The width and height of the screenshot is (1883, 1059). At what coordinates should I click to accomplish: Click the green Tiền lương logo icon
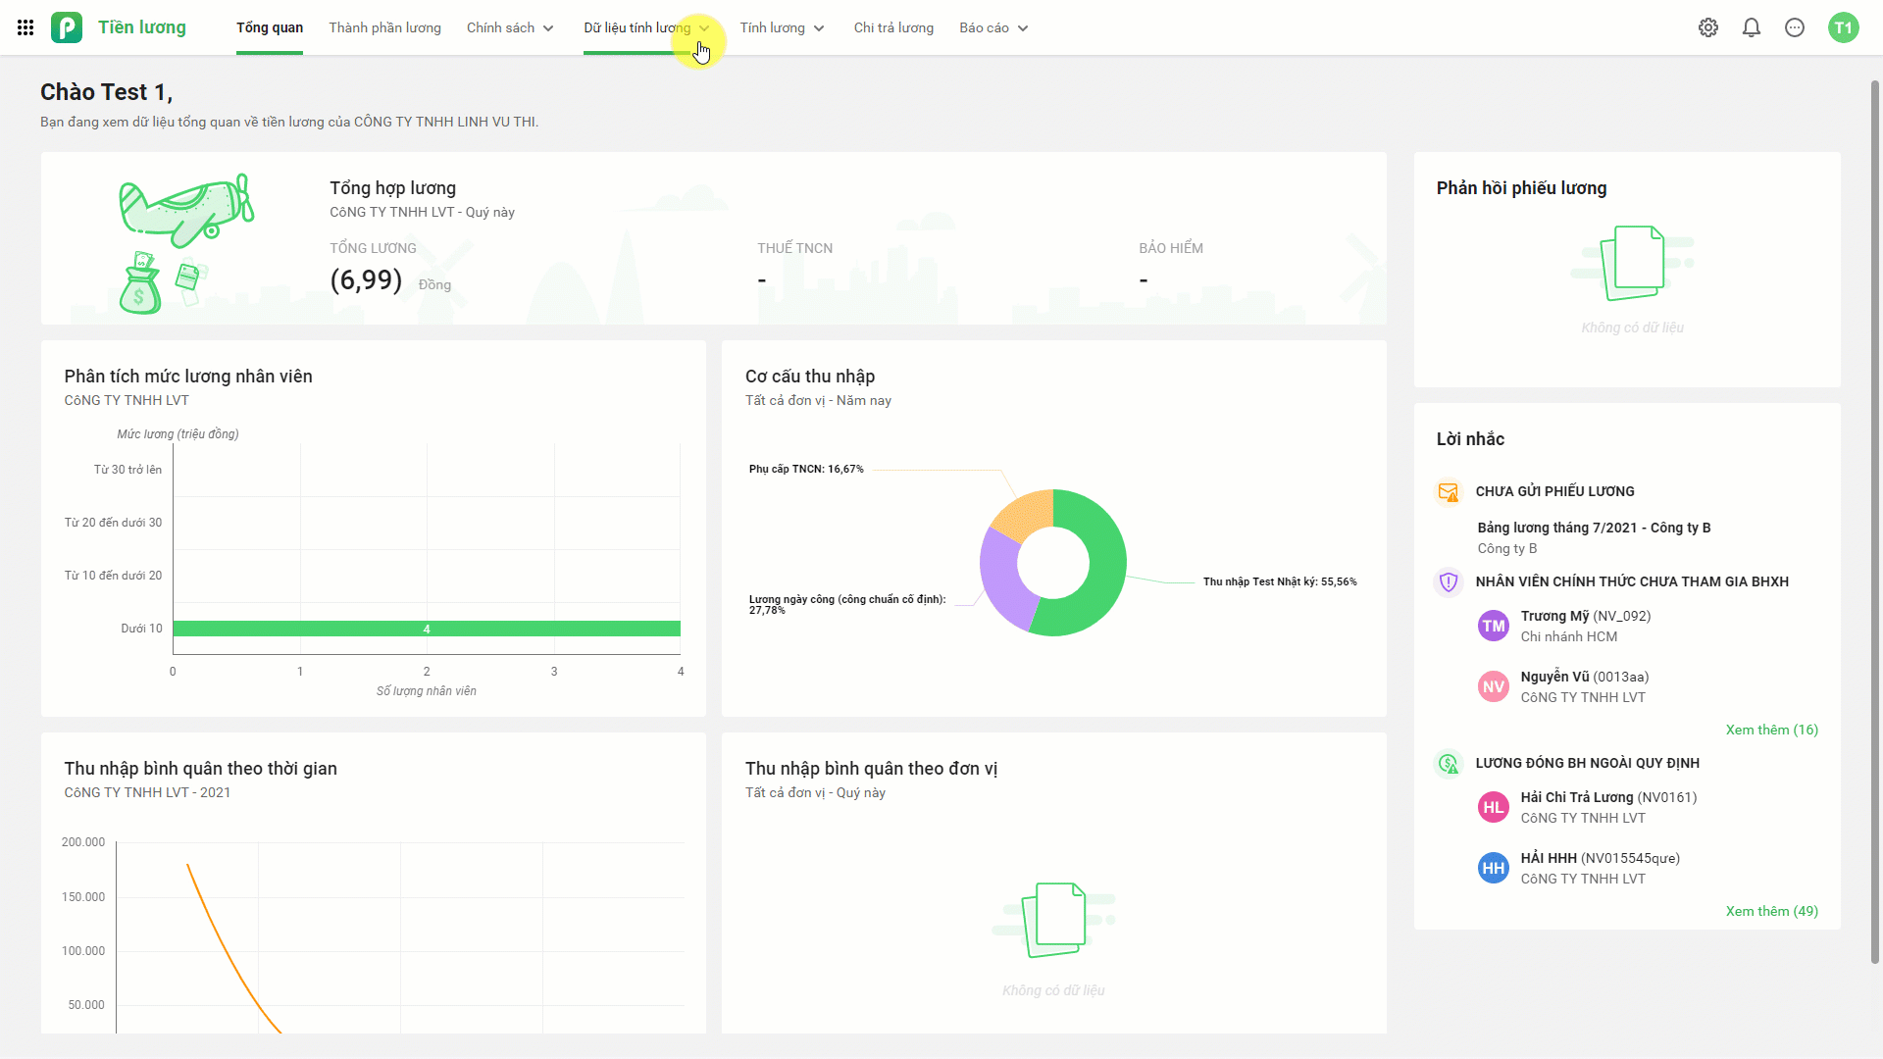pyautogui.click(x=67, y=27)
